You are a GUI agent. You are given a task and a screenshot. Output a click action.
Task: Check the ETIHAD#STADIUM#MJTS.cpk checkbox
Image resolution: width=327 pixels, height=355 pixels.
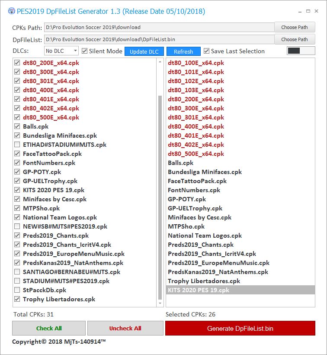(17, 145)
